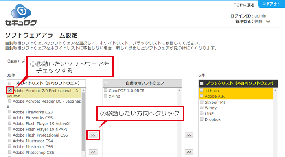Screen dimensions: 285x157
Task: Check Adobe Acrobat Reader DC - Japanese
Action: pos(10,101)
